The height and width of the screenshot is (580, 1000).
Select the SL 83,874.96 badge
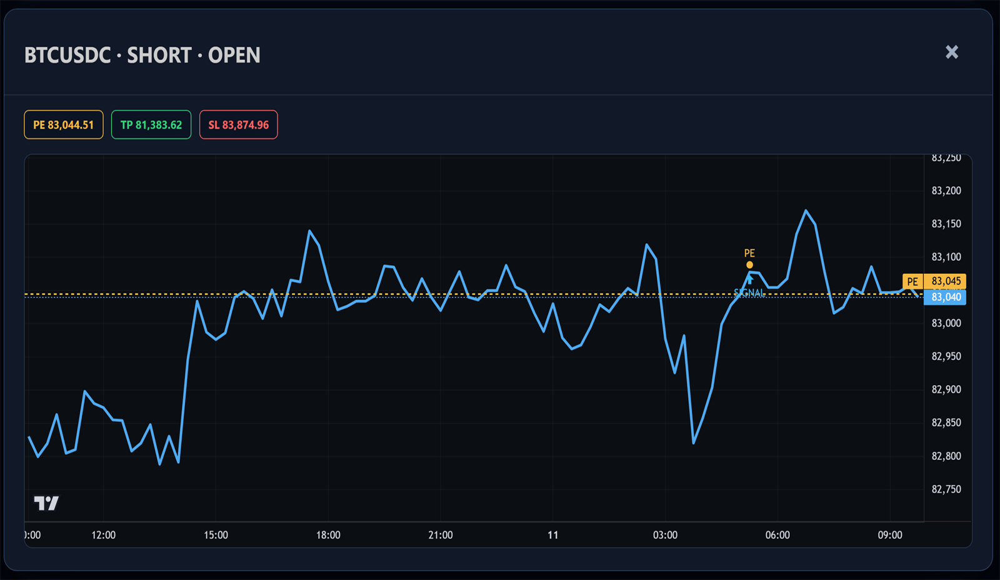tap(239, 124)
